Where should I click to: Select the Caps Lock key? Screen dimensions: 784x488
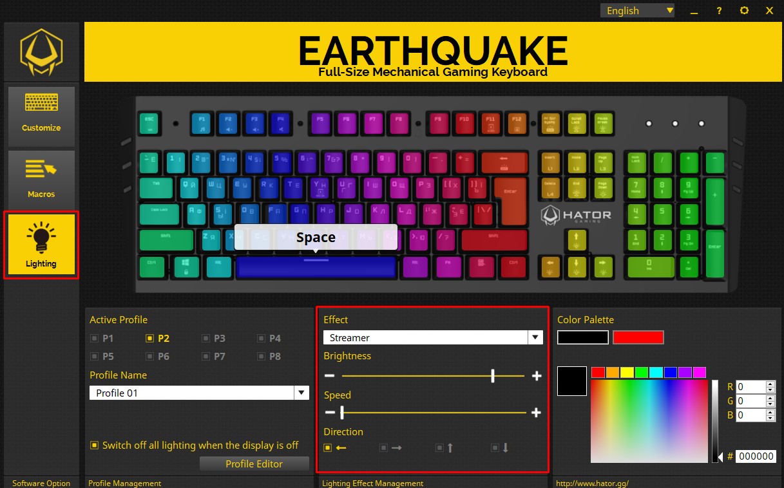[x=160, y=214]
